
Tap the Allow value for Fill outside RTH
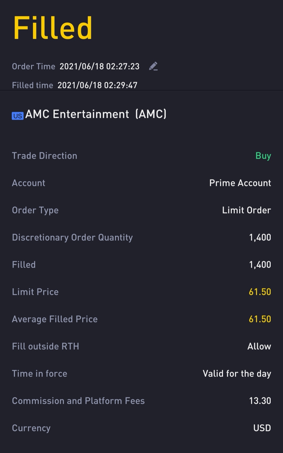(x=259, y=346)
